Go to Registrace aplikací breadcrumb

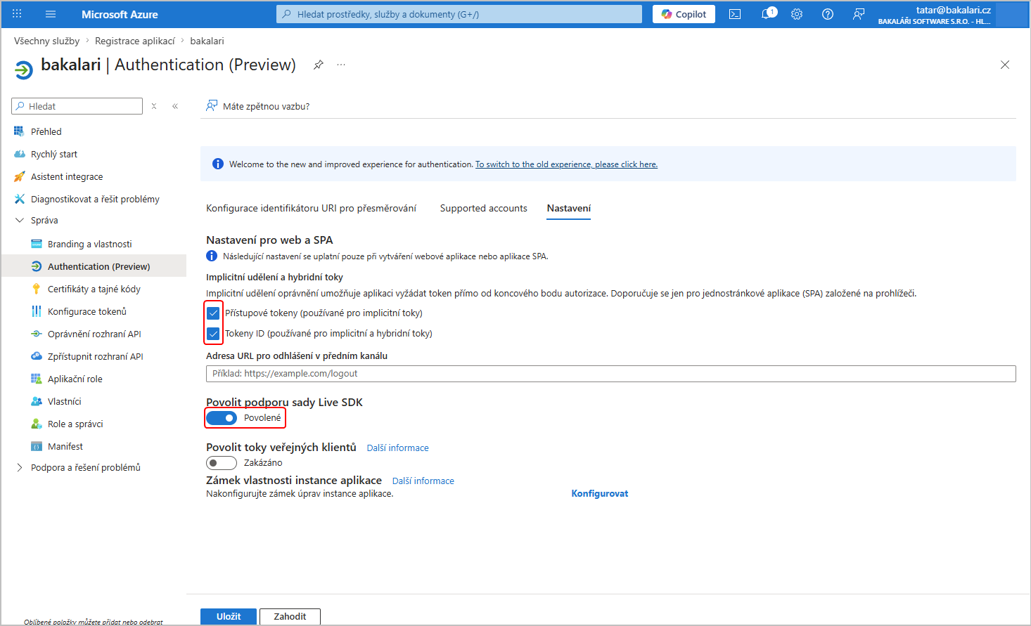click(x=135, y=41)
